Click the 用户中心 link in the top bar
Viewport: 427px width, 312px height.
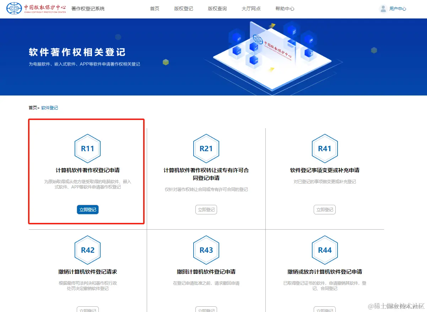click(x=398, y=9)
